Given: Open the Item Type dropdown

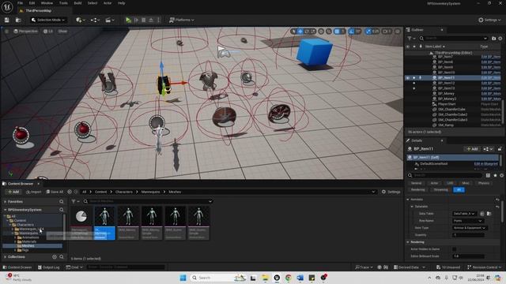Looking at the screenshot, I should pyautogui.click(x=470, y=228).
